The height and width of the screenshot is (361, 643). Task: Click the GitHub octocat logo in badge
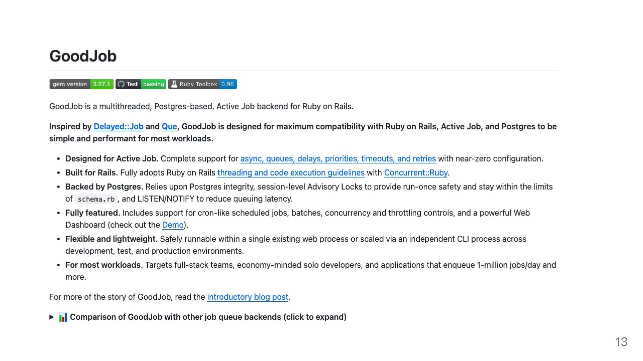click(121, 84)
